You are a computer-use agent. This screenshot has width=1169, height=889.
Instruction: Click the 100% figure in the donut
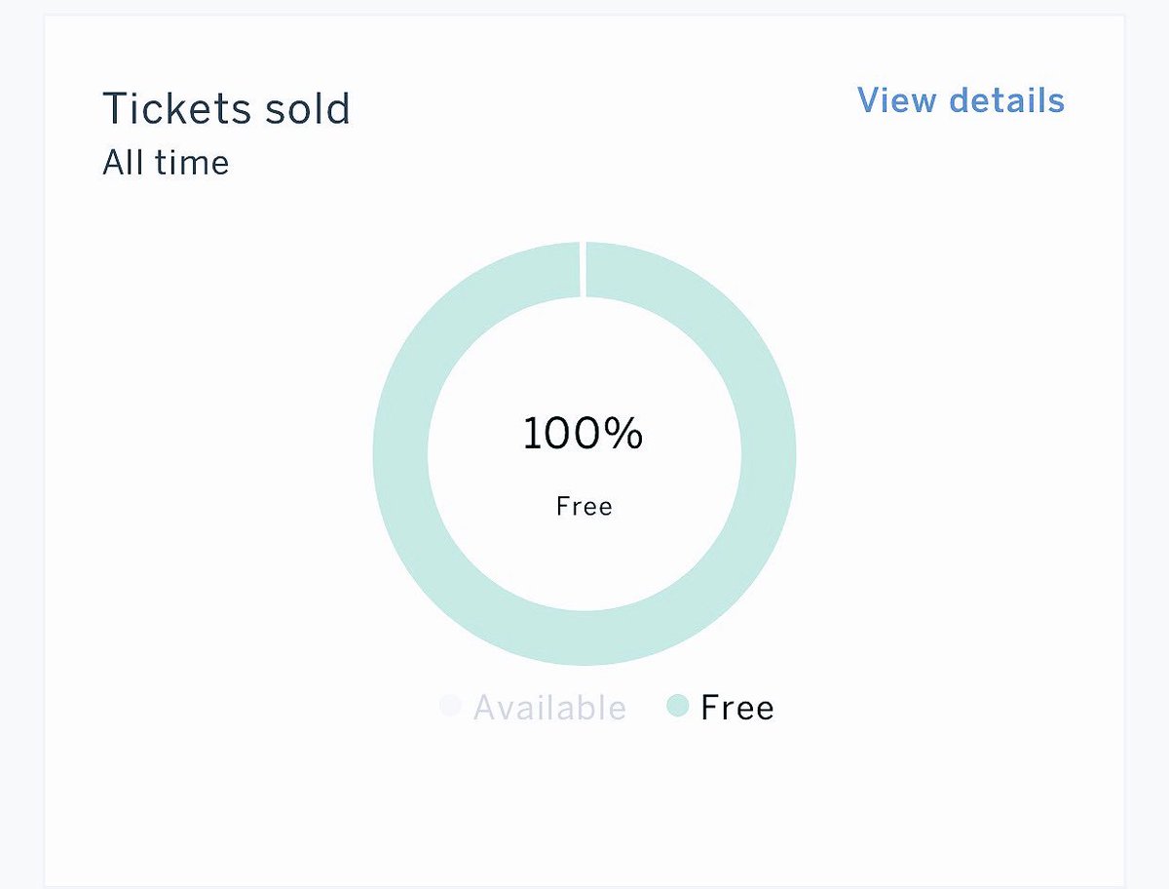[583, 434]
